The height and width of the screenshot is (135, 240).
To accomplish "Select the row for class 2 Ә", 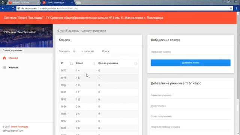I will tap(99, 106).
